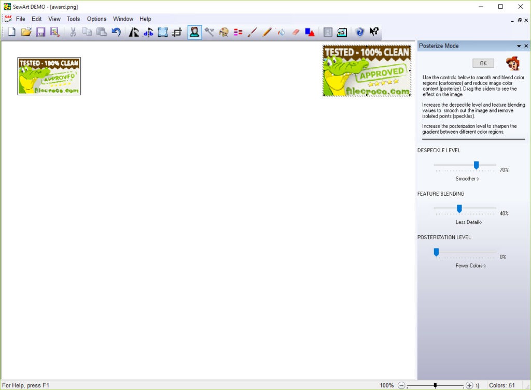This screenshot has height=390, width=531.
Task: Select the Crop tool
Action: [x=177, y=32]
